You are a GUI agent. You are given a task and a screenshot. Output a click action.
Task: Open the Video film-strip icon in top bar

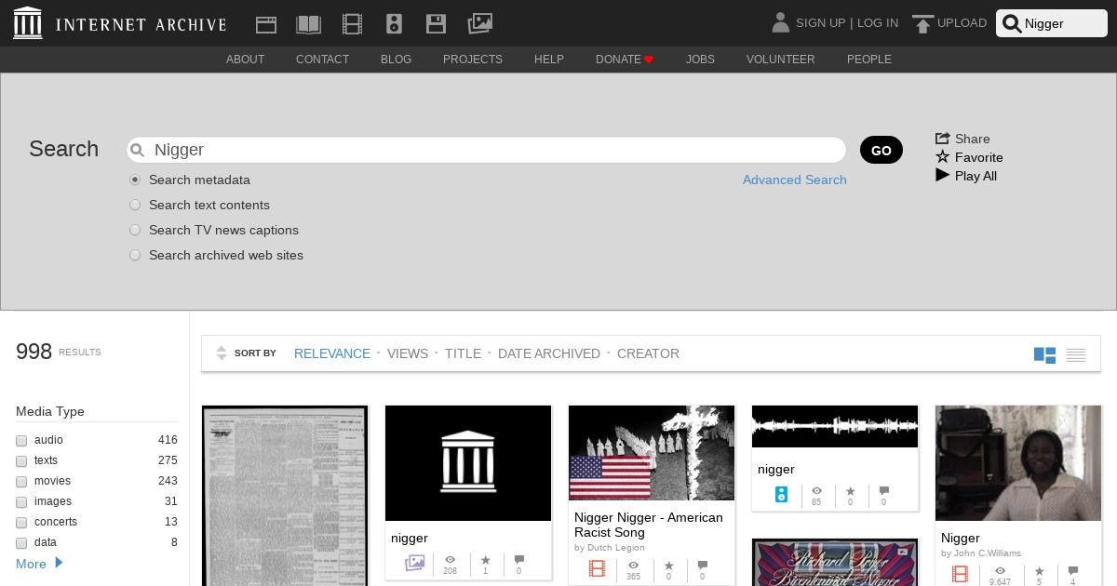pos(352,24)
